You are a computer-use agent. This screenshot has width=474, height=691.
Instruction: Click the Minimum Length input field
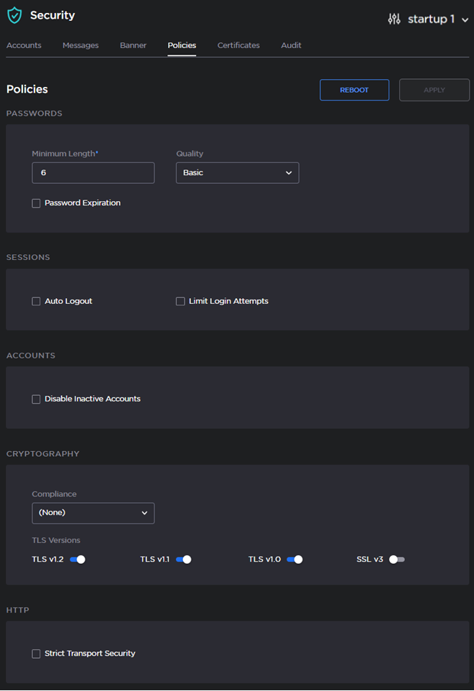point(93,172)
